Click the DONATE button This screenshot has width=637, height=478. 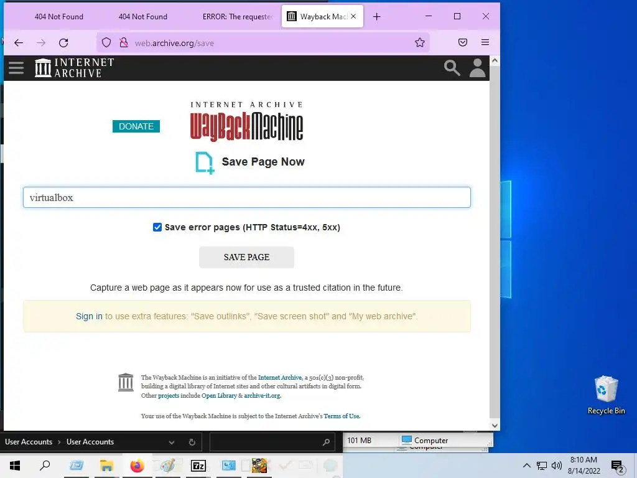[x=136, y=126]
